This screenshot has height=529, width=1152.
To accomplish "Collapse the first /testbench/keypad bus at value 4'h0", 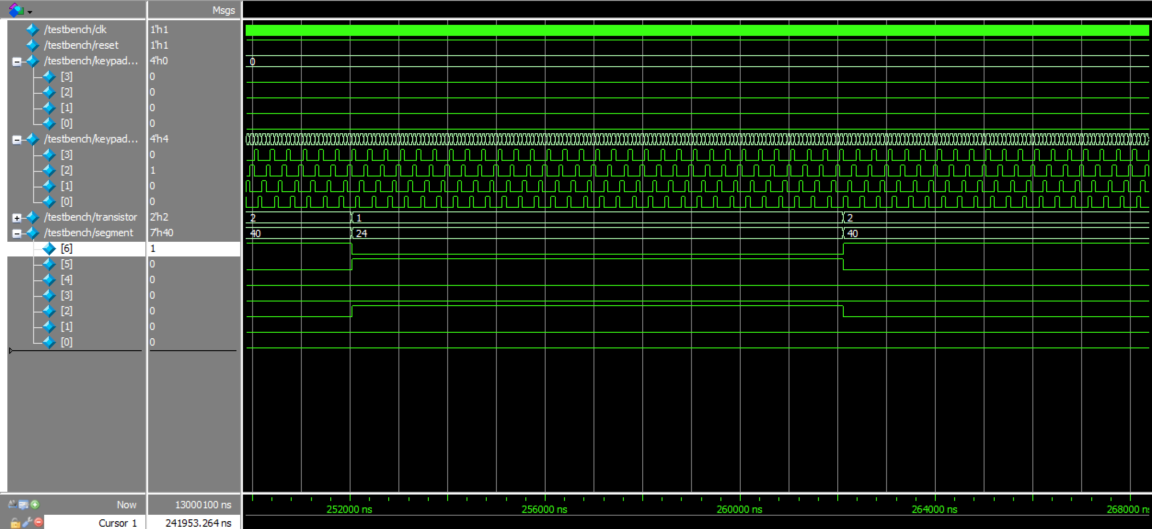I will 17,62.
